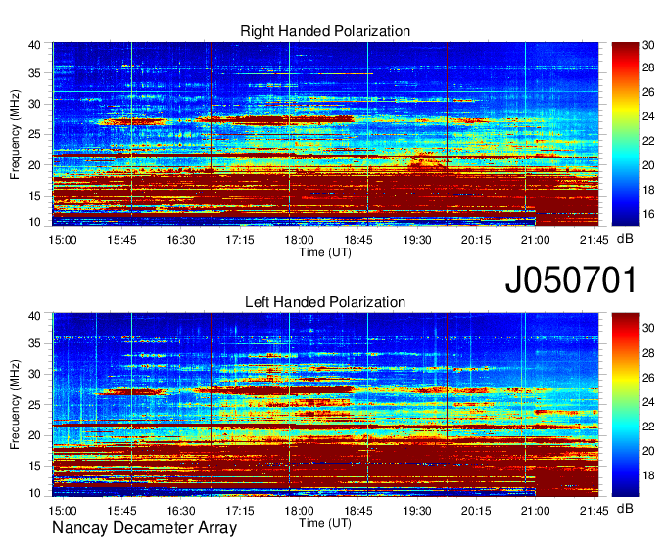Click the "22" dB value on Right Handed colorbar
The height and width of the screenshot is (540, 666).
pyautogui.click(x=648, y=141)
